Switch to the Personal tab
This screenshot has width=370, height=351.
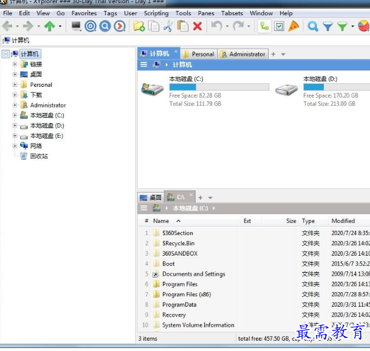[x=199, y=54]
